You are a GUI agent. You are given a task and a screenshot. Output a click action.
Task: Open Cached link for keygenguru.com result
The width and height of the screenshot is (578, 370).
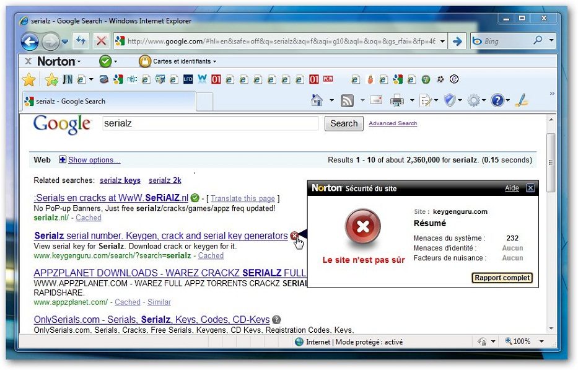211,255
